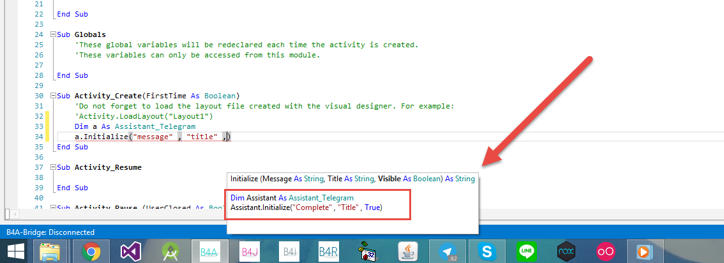The image size is (724, 263).
Task: Click the Windows Start button
Action: [15, 252]
